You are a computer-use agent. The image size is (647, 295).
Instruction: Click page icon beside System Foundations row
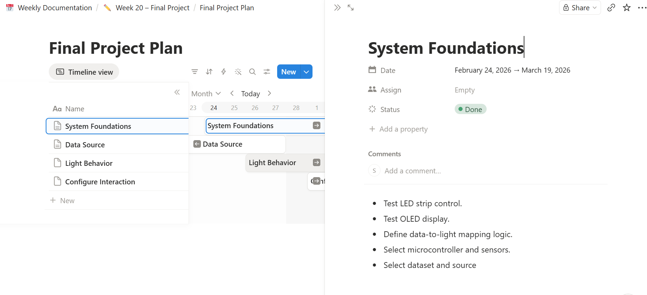[58, 126]
